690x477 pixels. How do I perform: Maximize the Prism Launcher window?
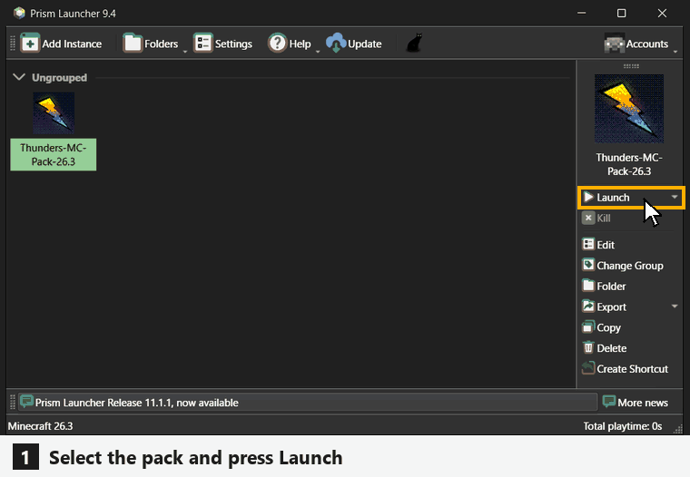621,14
